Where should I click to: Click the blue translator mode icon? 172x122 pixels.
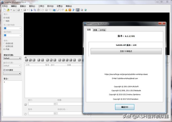(x=54, y=10)
